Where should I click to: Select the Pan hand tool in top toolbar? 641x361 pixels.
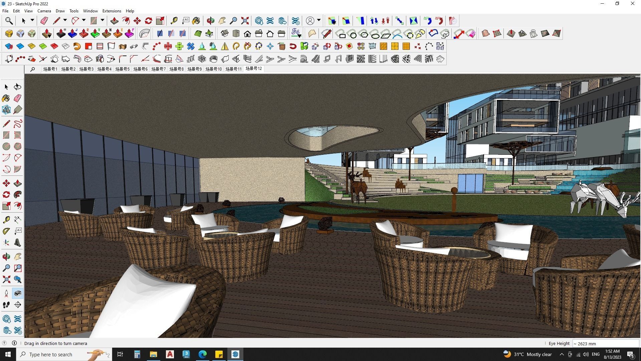(222, 21)
